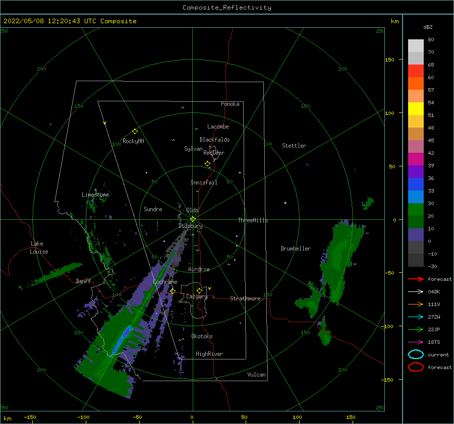The image size is (454, 424).
Task: Click the green echo band west of Banff
Action: (53, 274)
